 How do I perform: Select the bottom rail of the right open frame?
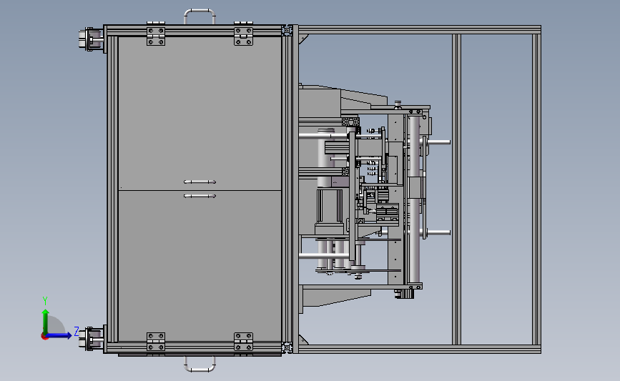coord(420,349)
